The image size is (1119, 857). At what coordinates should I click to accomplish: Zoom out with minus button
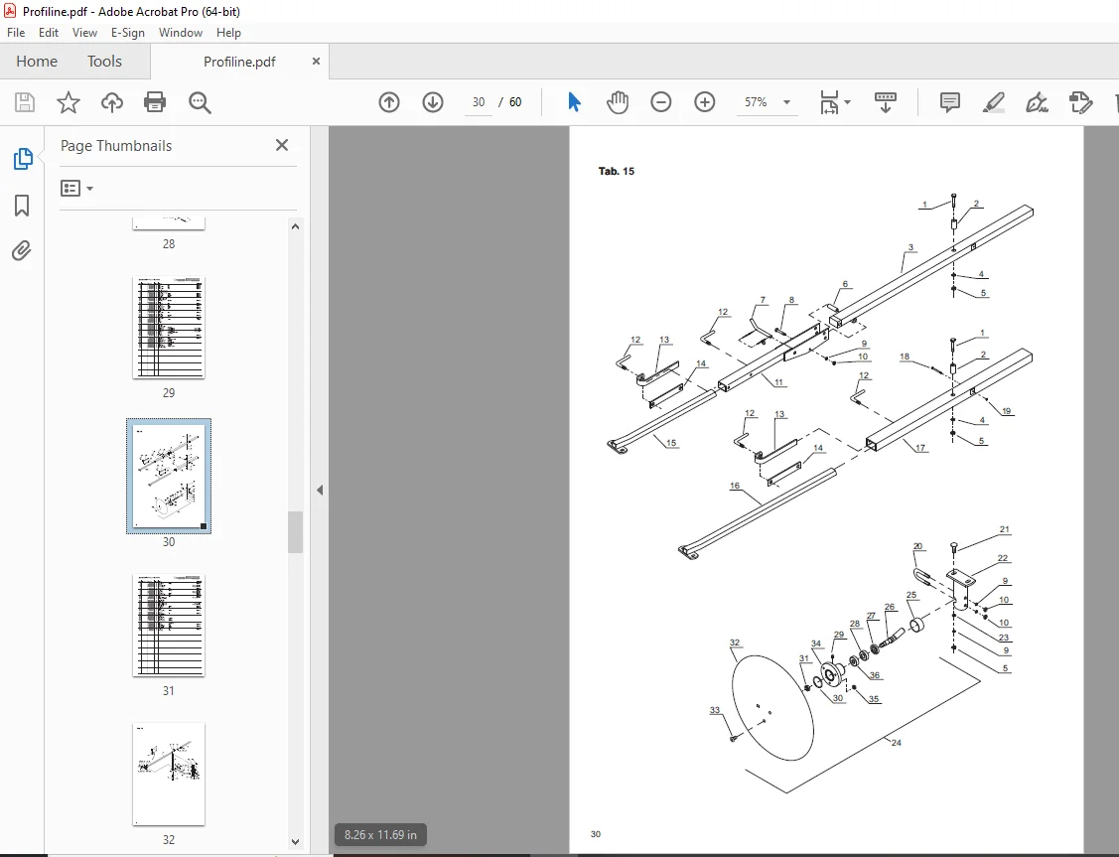[x=661, y=102]
